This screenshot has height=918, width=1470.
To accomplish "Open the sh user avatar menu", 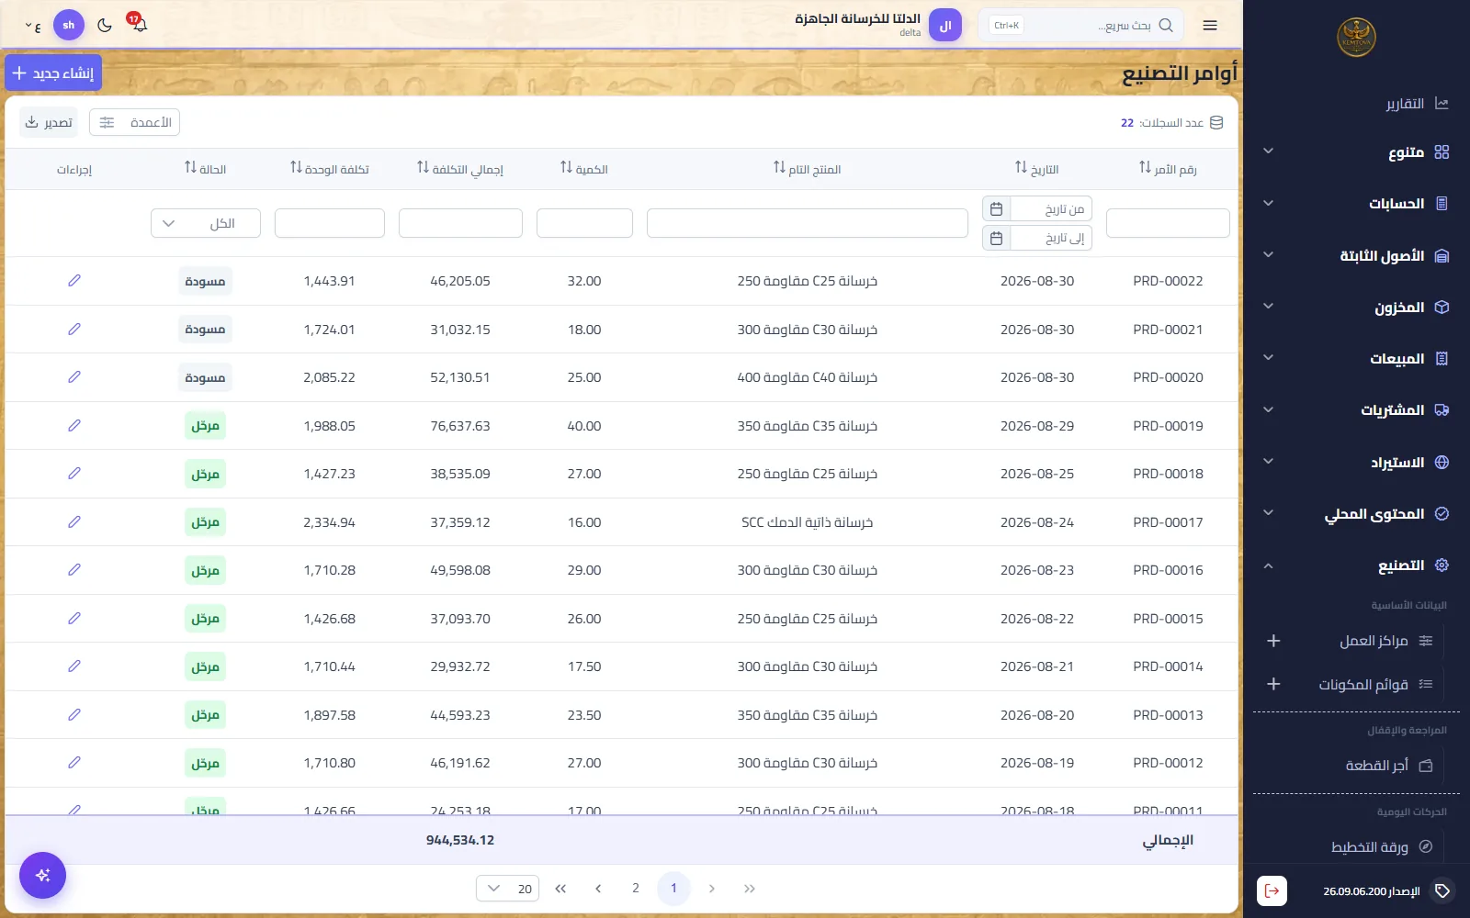I will point(69,25).
